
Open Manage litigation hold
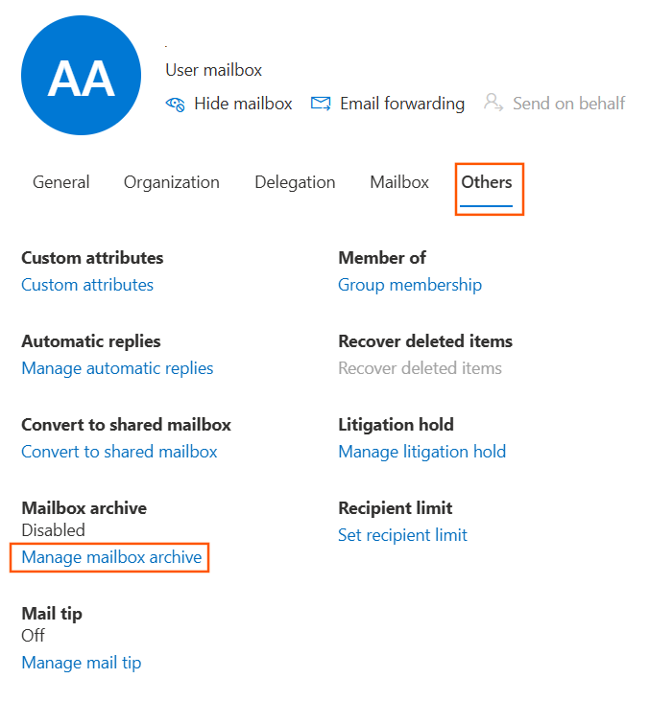pyautogui.click(x=421, y=452)
